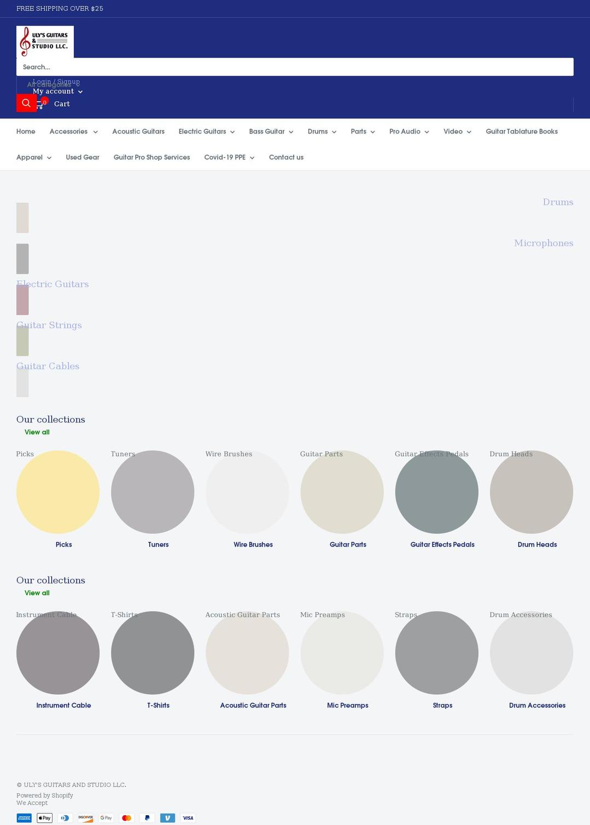Click the Mic Preamps label below circle
The height and width of the screenshot is (825, 590).
[x=348, y=705]
